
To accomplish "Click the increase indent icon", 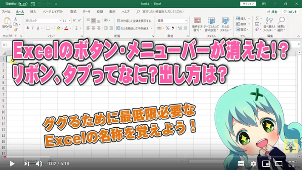I will point(111,28).
